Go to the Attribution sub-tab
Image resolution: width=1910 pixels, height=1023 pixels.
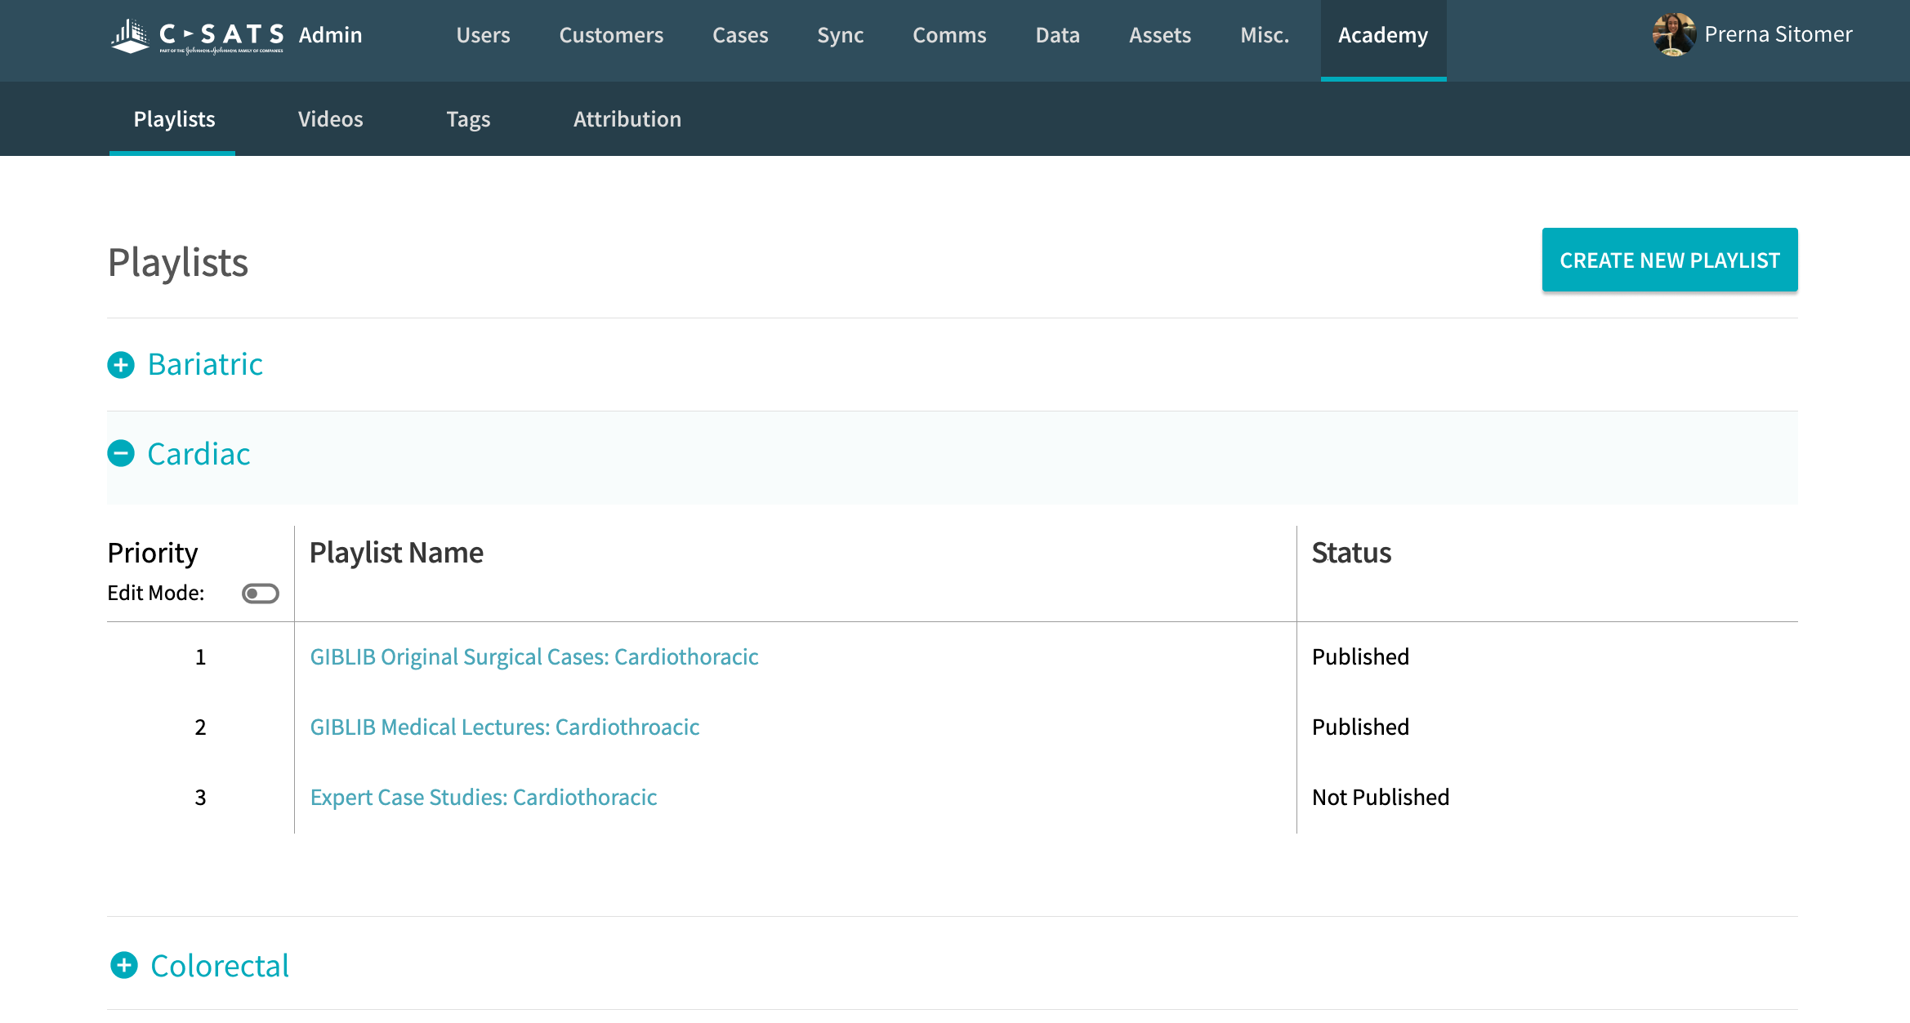627,119
